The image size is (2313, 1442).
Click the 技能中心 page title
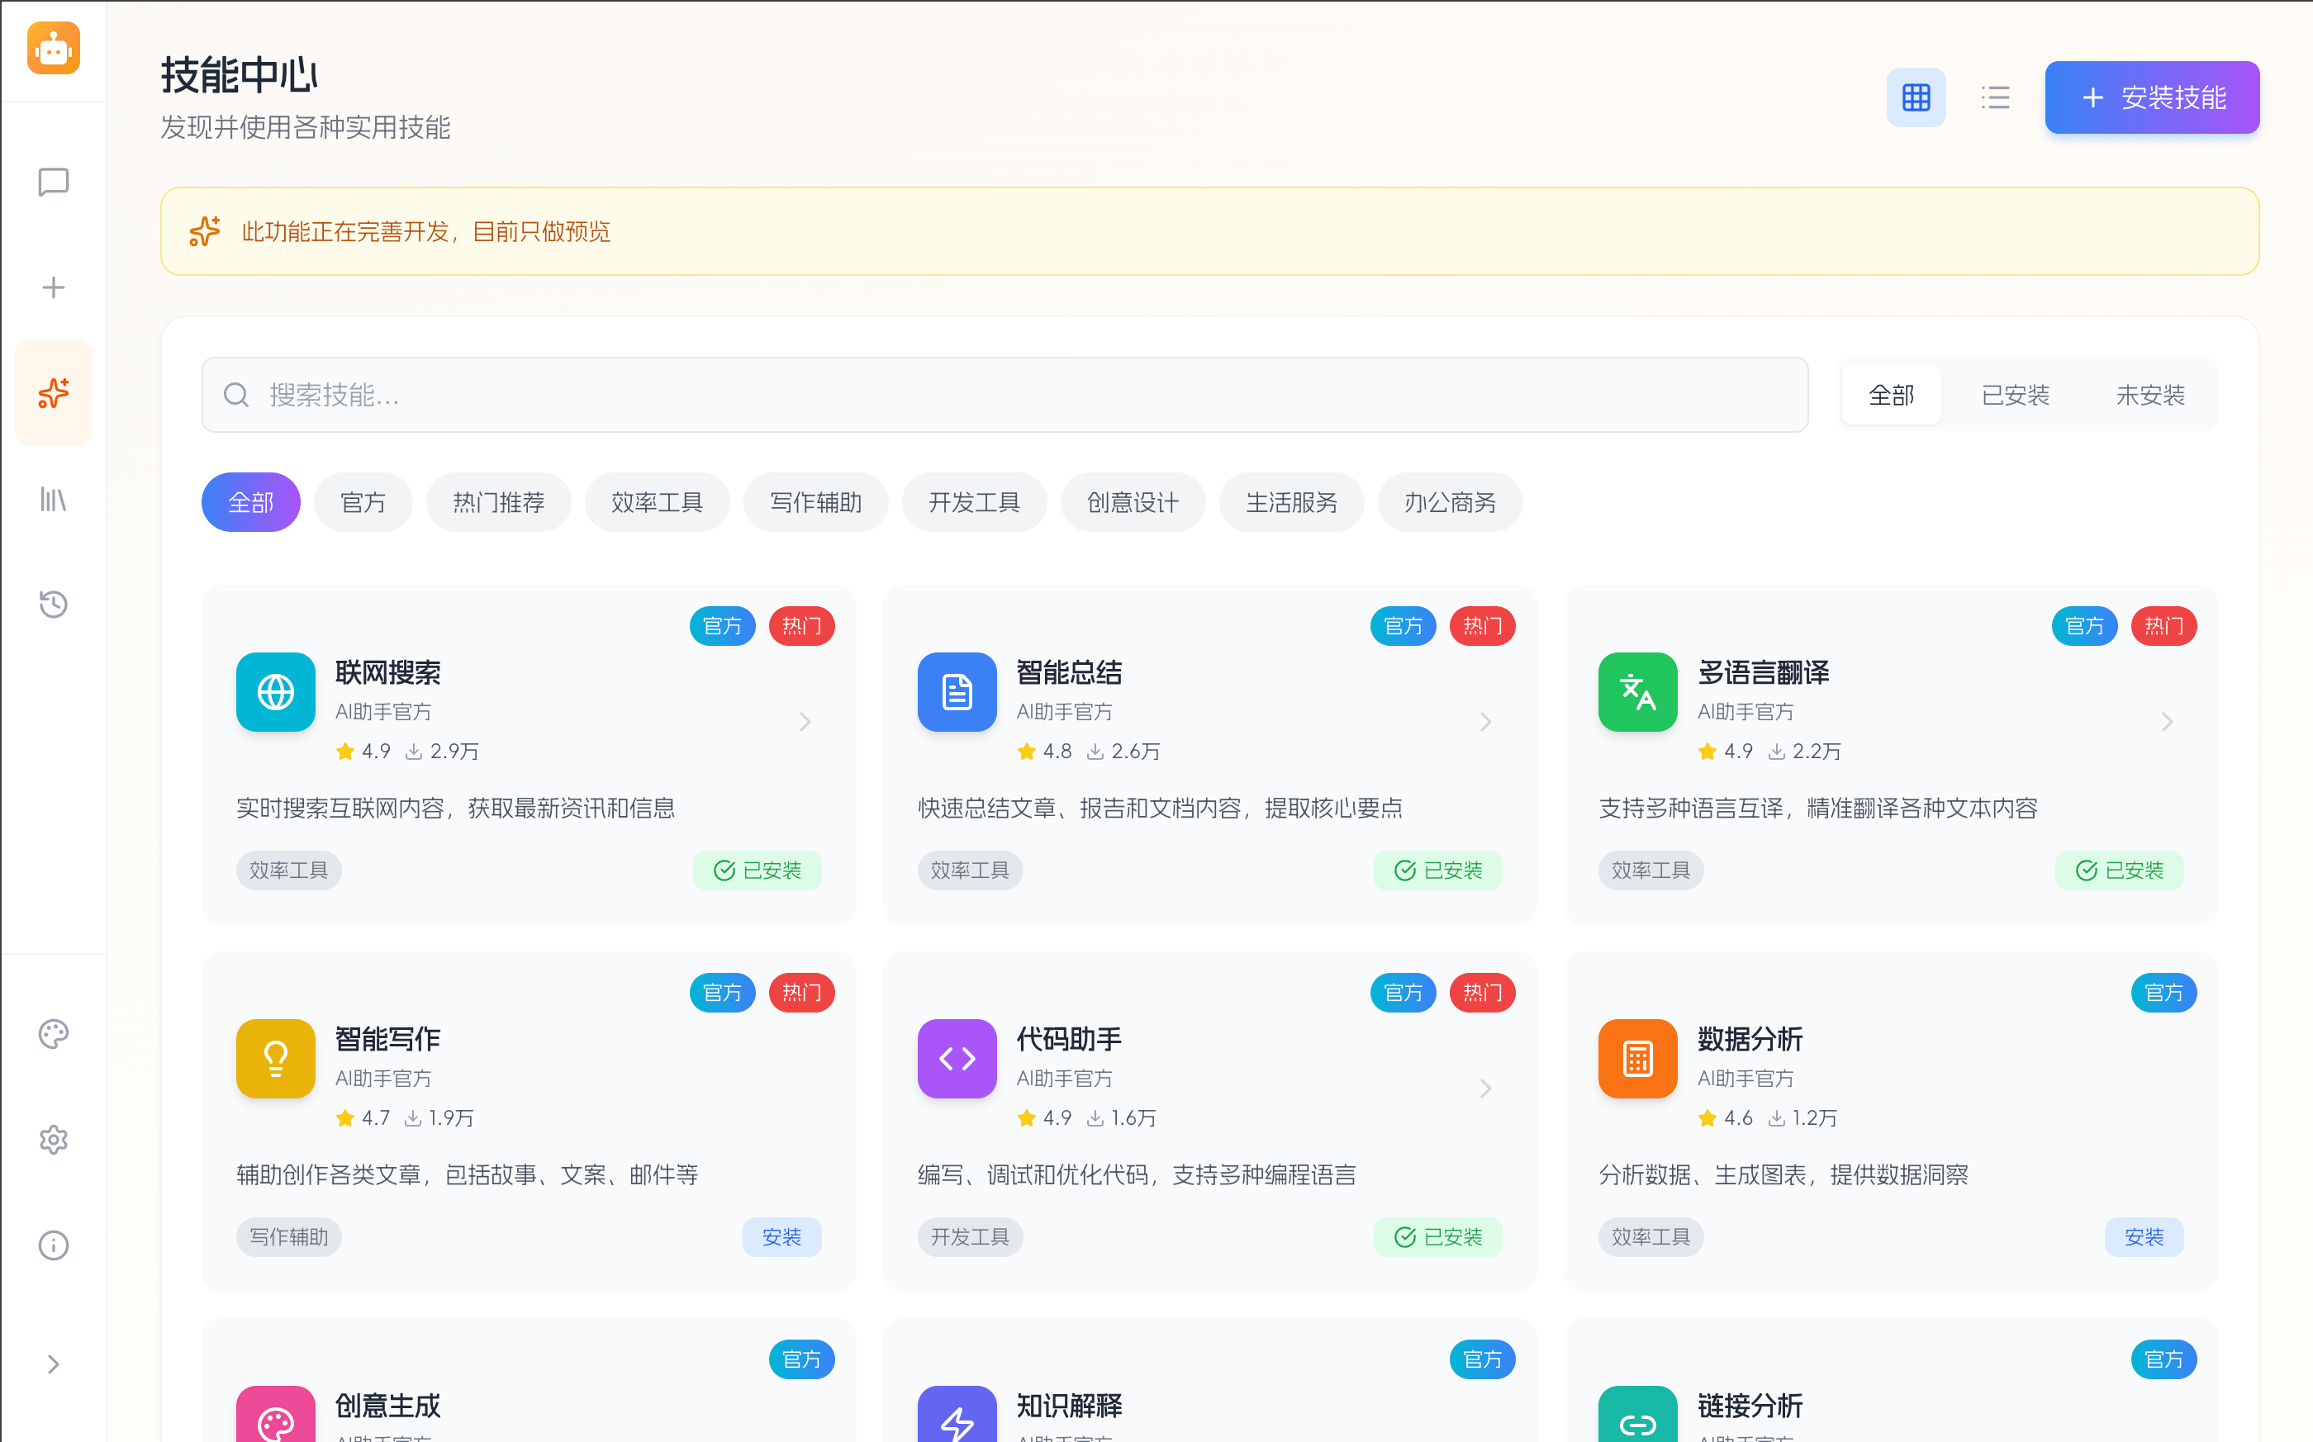pos(239,75)
